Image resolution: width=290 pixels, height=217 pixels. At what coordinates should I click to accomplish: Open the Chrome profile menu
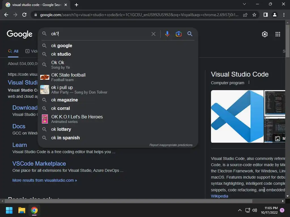click(x=275, y=15)
